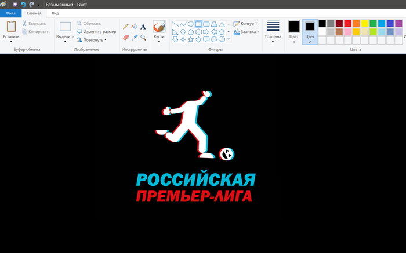Choose the Pentagon shape
The height and width of the screenshot is (253, 406).
click(x=191, y=32)
